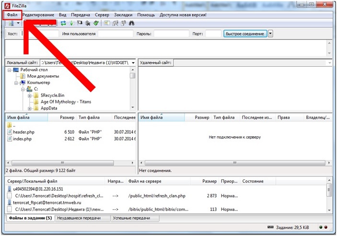Sort remote files by Последнее из... column

point(257,118)
